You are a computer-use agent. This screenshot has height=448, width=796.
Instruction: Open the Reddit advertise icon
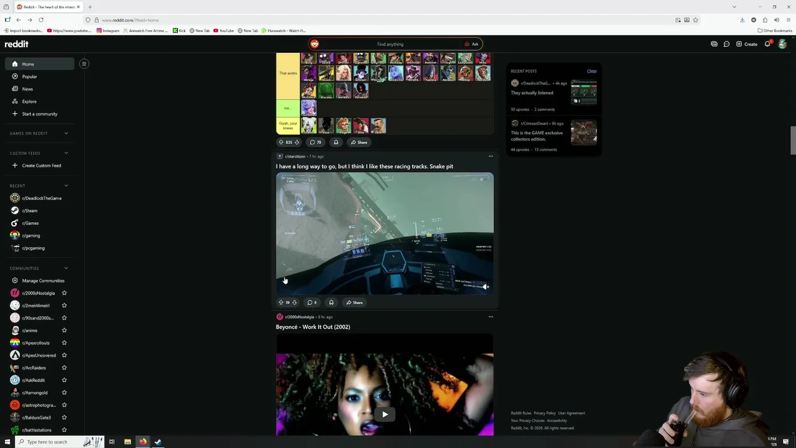point(714,44)
